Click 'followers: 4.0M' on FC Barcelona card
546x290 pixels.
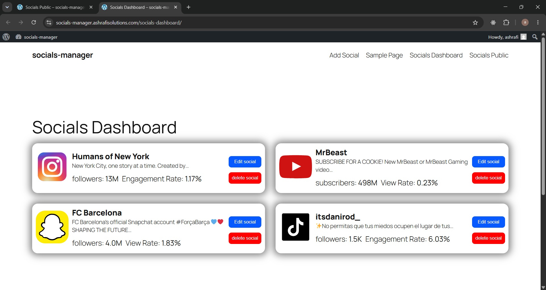point(97,243)
